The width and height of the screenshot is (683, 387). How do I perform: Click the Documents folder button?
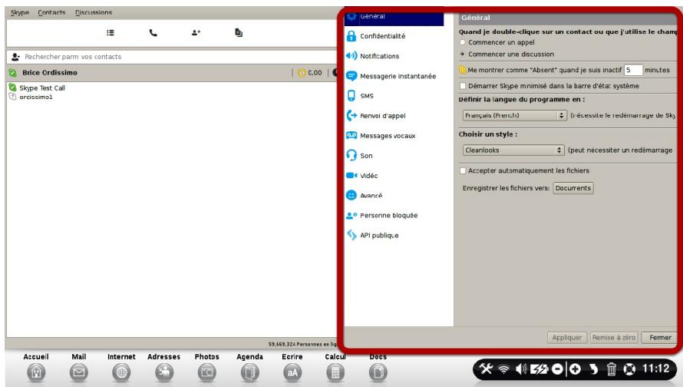tap(572, 188)
